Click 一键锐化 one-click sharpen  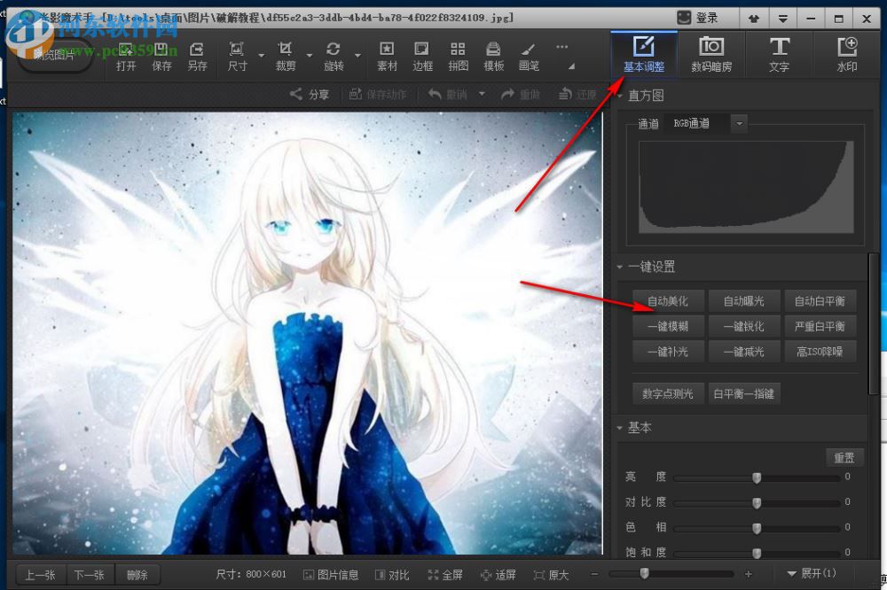click(x=744, y=326)
